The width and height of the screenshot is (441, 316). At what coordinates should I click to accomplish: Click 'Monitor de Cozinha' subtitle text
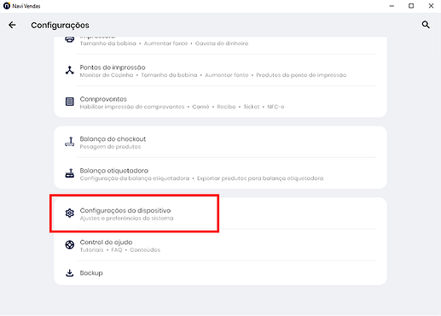tap(107, 75)
